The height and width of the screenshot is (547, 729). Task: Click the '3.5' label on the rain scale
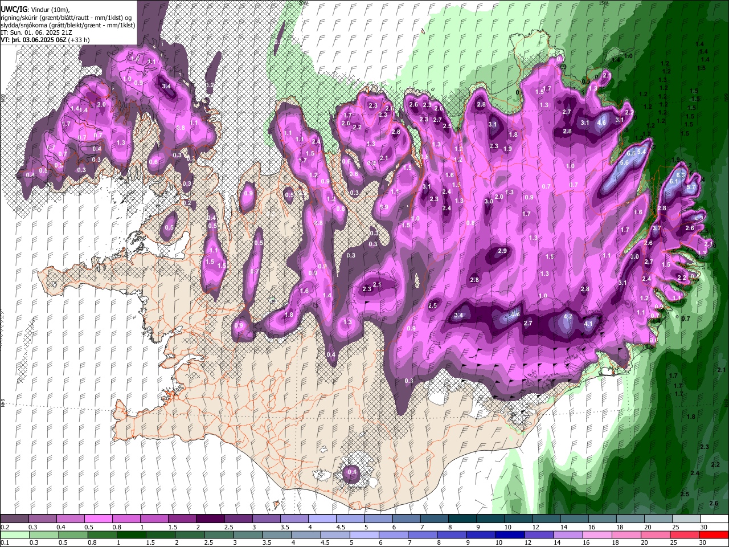pos(267,542)
